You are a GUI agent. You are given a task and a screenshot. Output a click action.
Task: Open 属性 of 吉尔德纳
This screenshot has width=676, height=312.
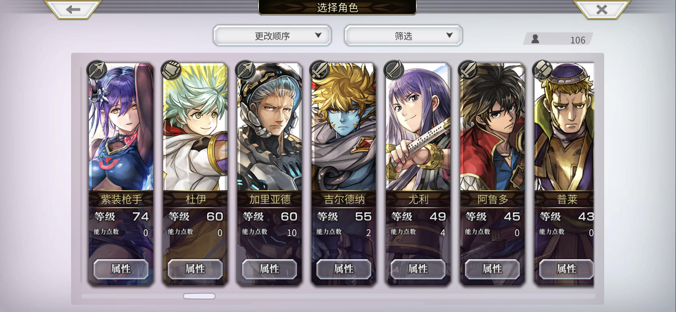344,269
